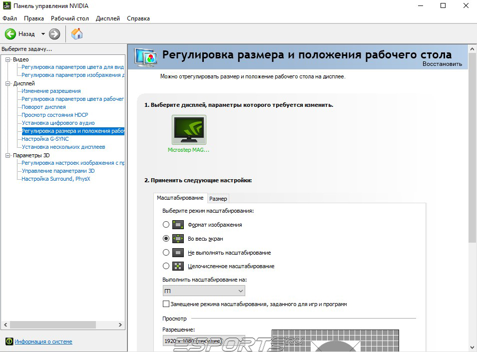Open 'Изменение разрешения' task
This screenshot has width=477, height=352.
point(51,91)
